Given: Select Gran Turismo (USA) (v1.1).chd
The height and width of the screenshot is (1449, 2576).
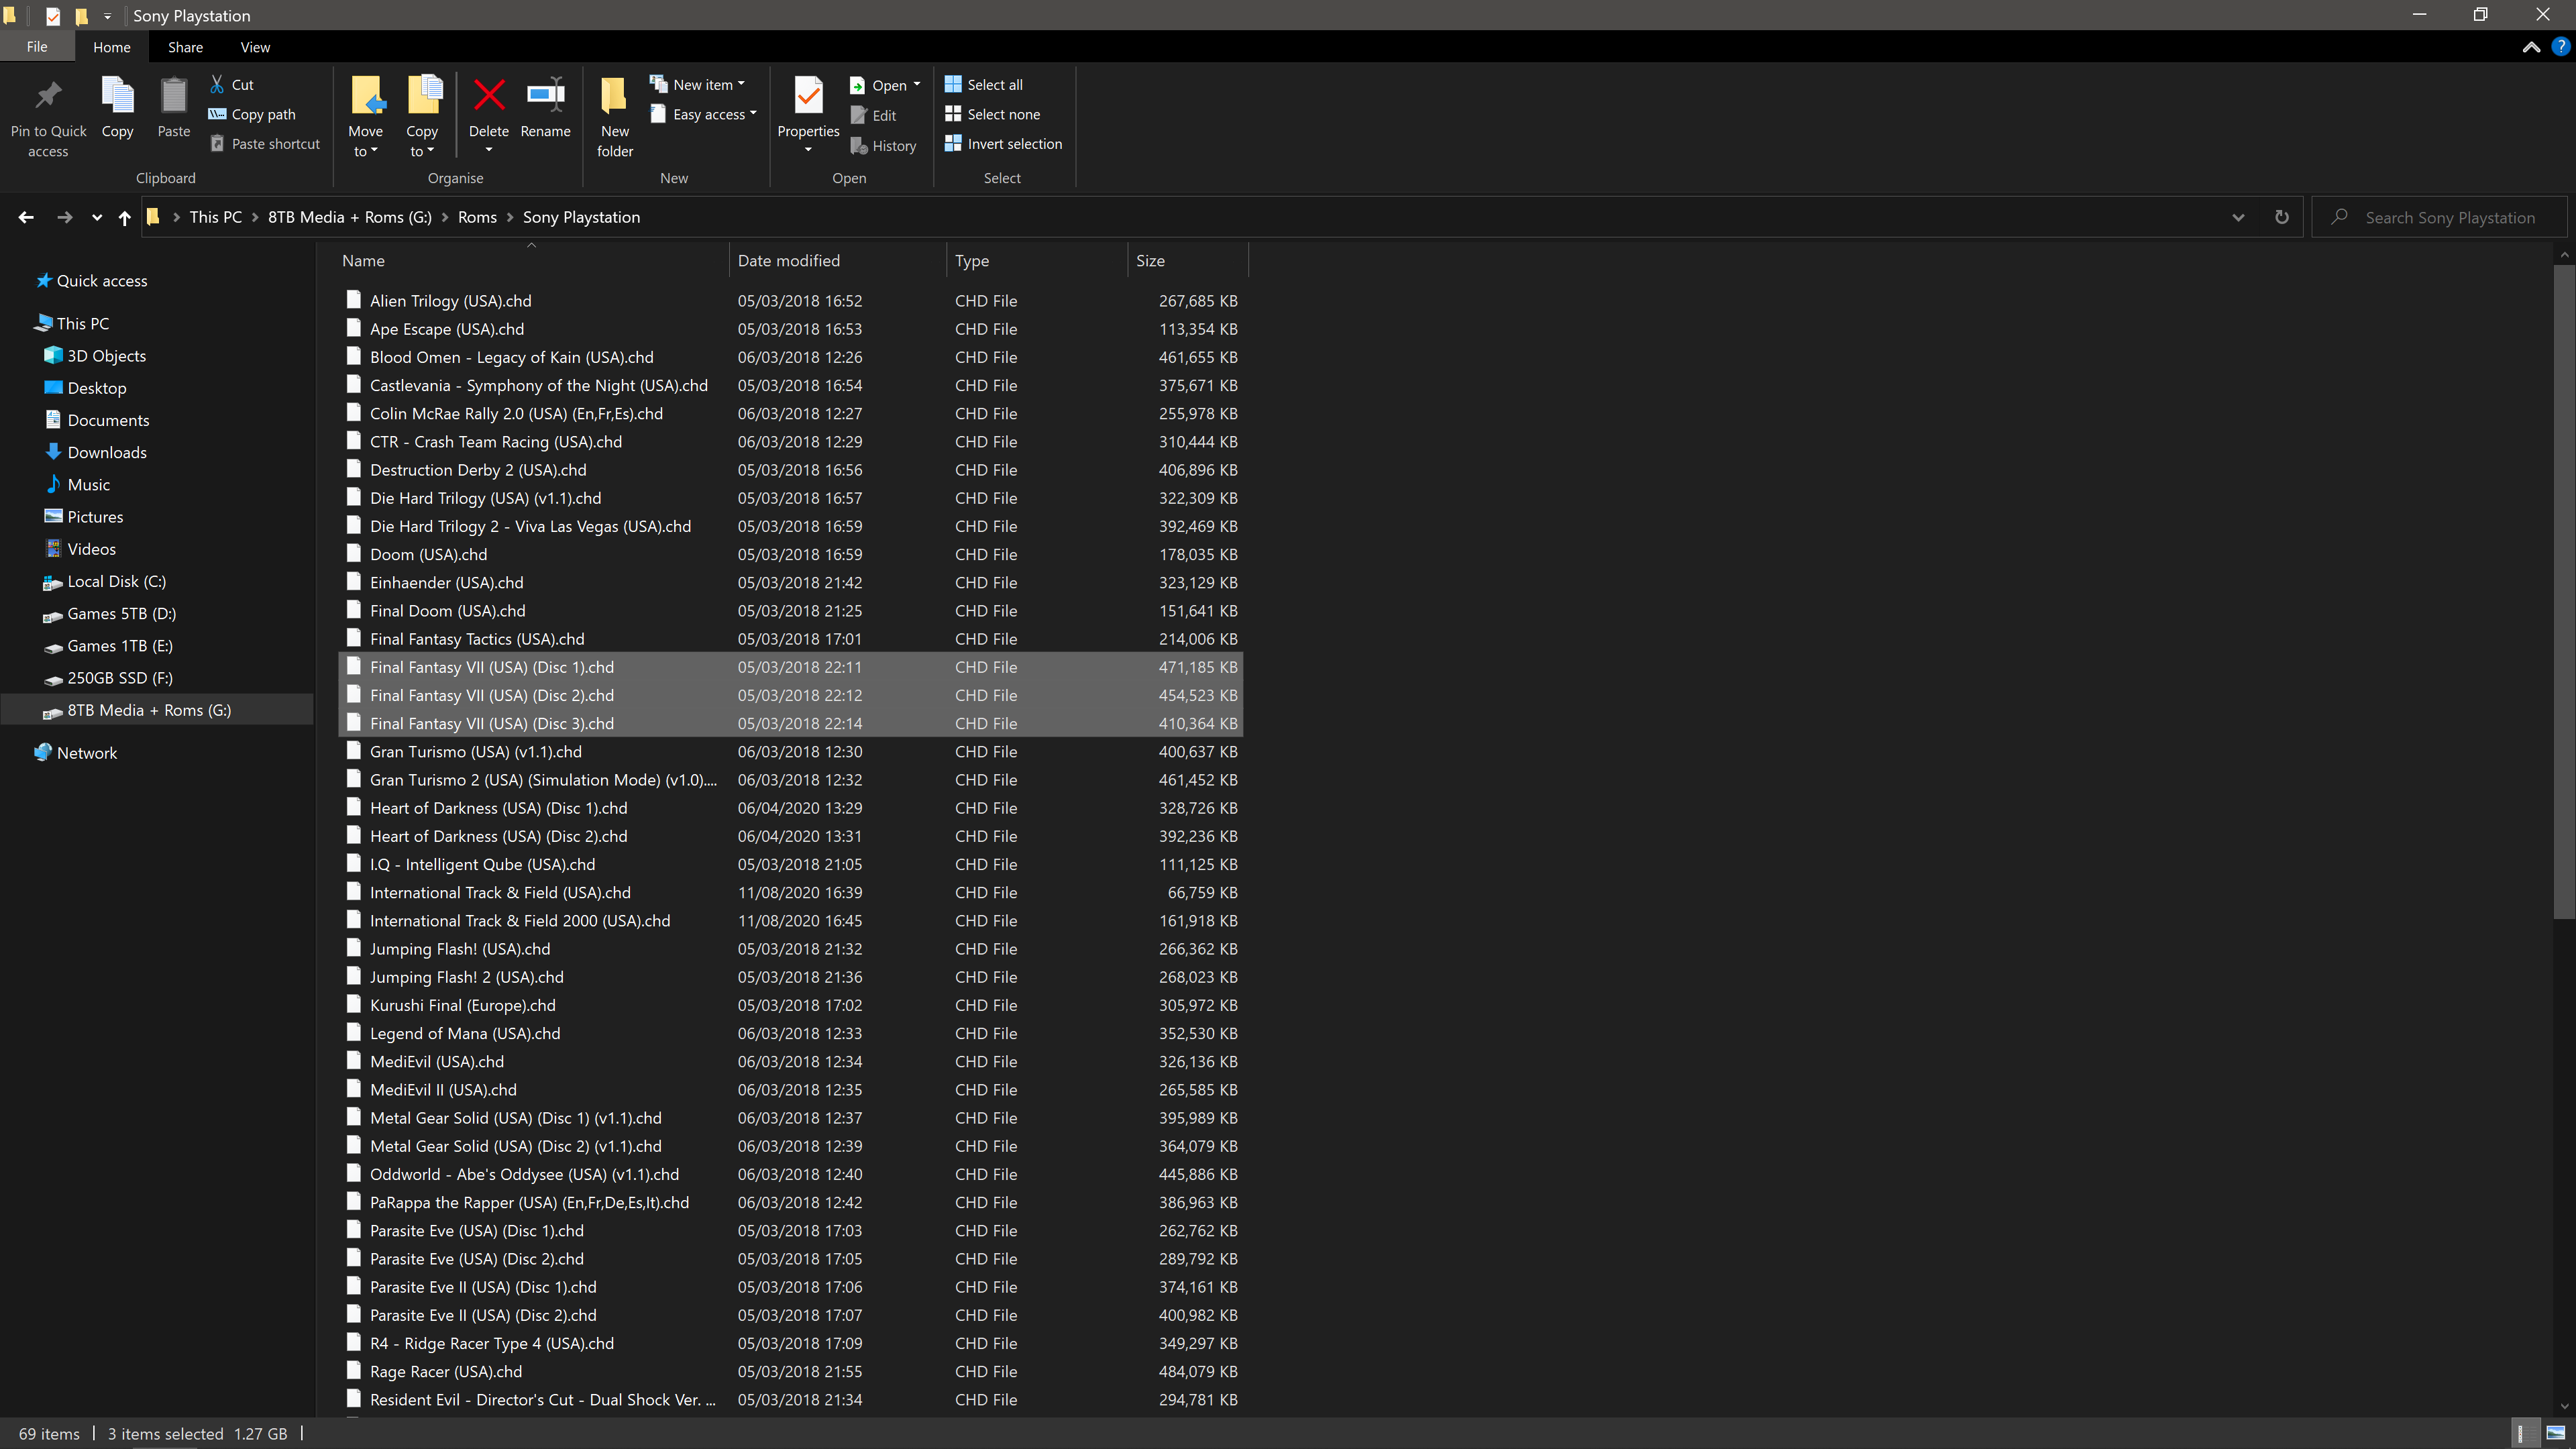Looking at the screenshot, I should [x=790, y=751].
